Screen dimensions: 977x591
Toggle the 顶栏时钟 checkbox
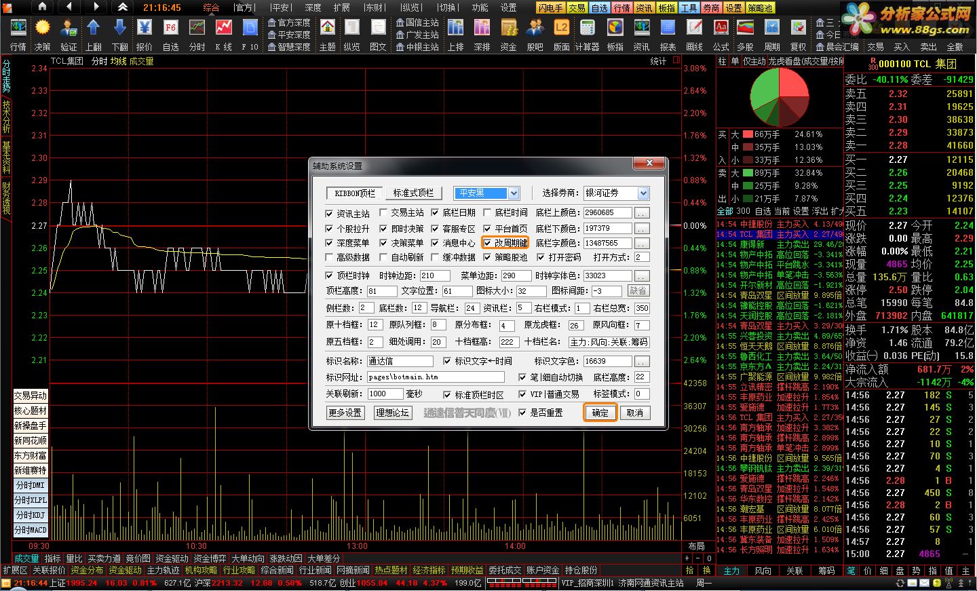(329, 275)
